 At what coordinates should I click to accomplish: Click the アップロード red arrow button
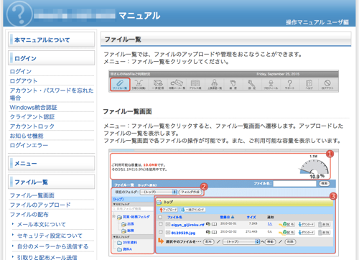tap(169, 210)
